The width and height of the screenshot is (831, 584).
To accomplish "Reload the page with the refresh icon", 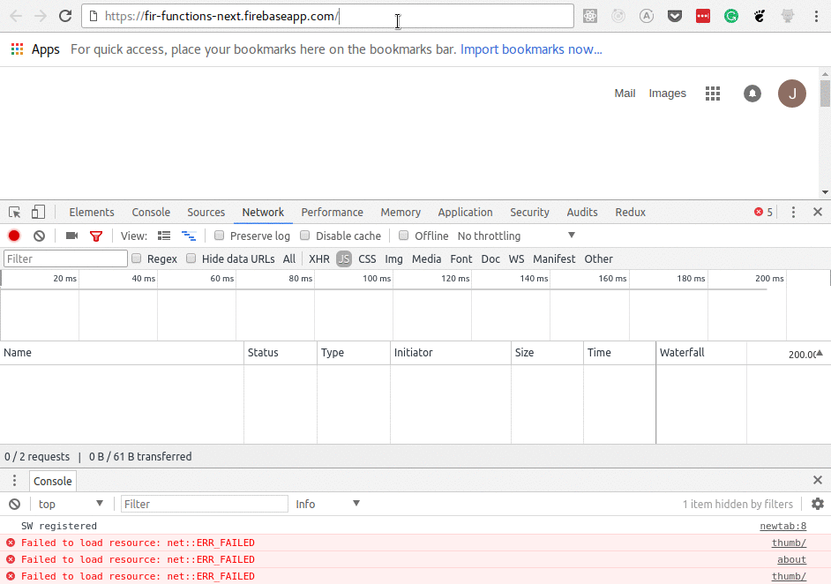I will 65,16.
